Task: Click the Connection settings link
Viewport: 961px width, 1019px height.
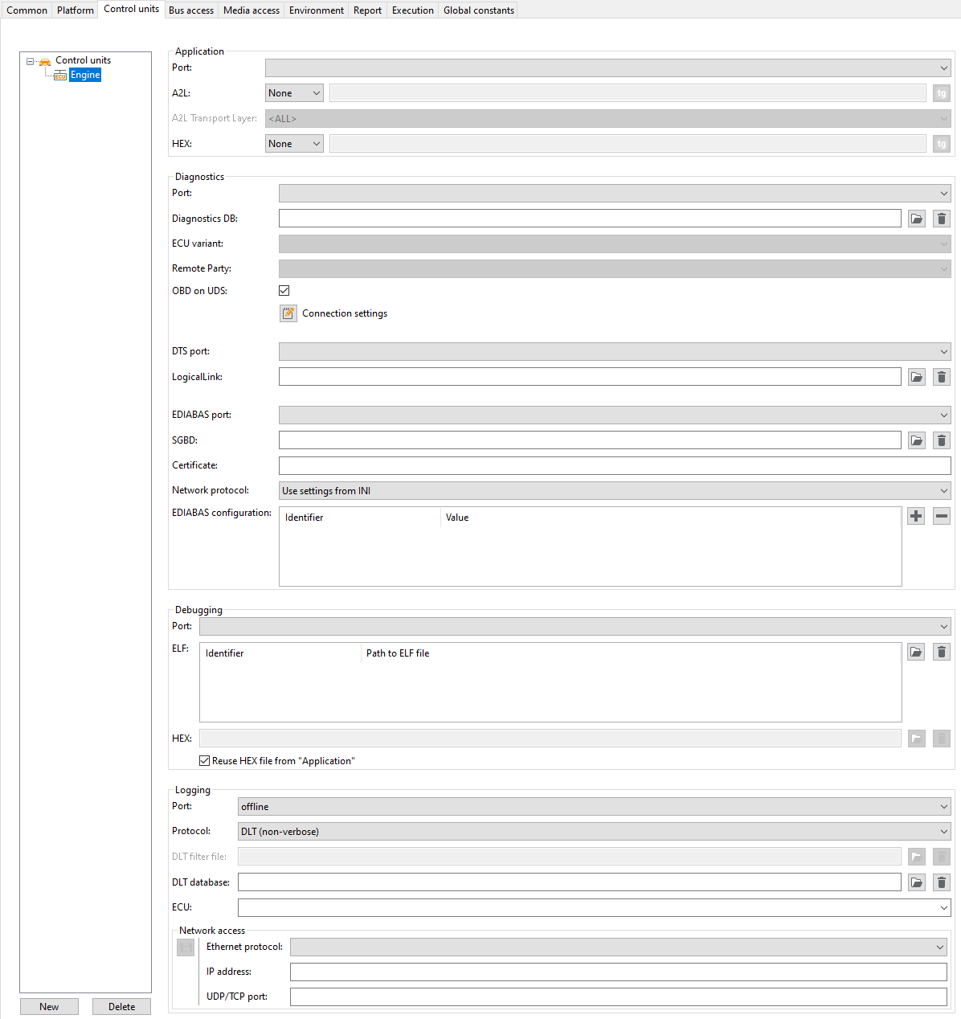Action: 345,313
